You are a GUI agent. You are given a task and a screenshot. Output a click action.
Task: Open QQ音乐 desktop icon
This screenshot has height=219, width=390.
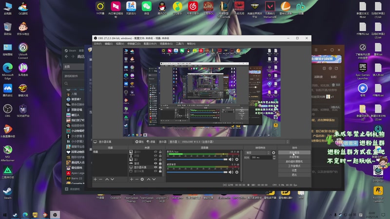[x=177, y=8]
